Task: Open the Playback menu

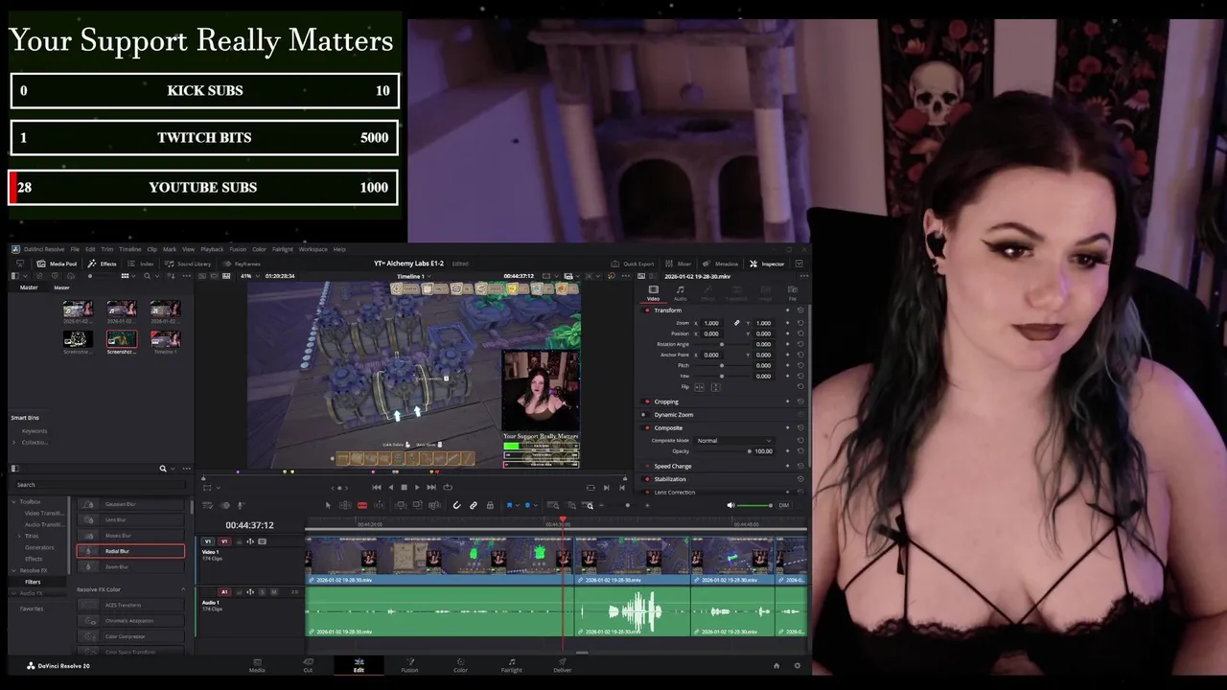Action: point(212,249)
